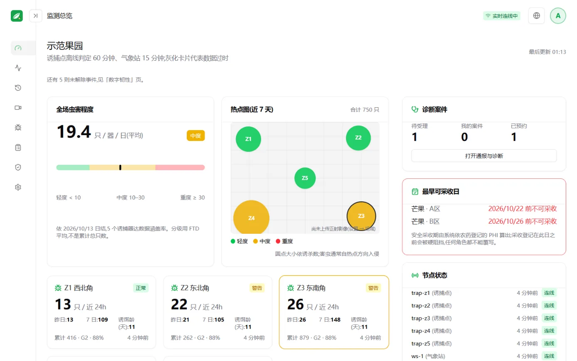Click the green leaf app logo
Image resolution: width=577 pixels, height=361 pixels.
pos(17,16)
